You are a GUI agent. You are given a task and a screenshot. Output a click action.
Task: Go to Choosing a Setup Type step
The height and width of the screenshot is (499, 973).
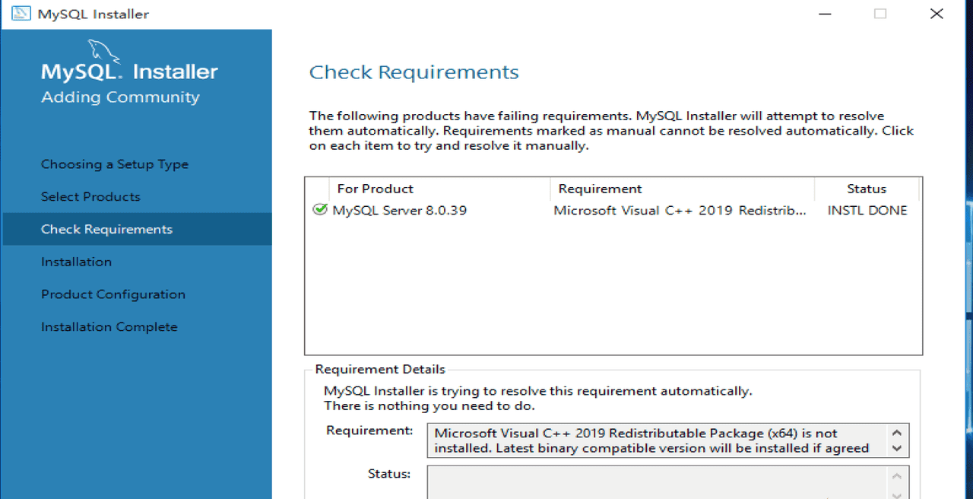click(x=115, y=164)
